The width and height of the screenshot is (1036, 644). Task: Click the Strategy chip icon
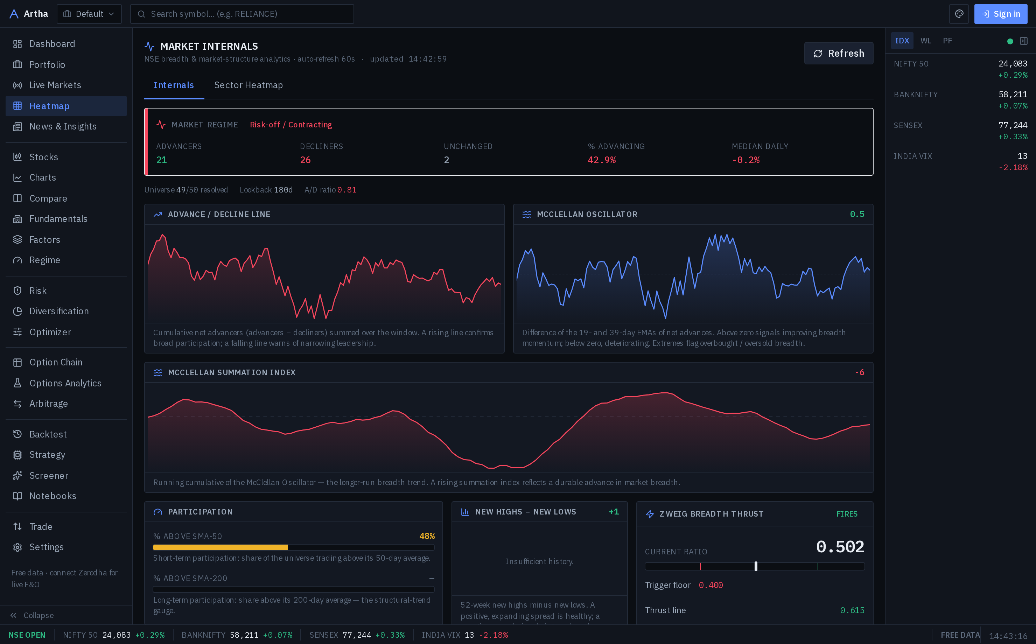[x=17, y=455]
